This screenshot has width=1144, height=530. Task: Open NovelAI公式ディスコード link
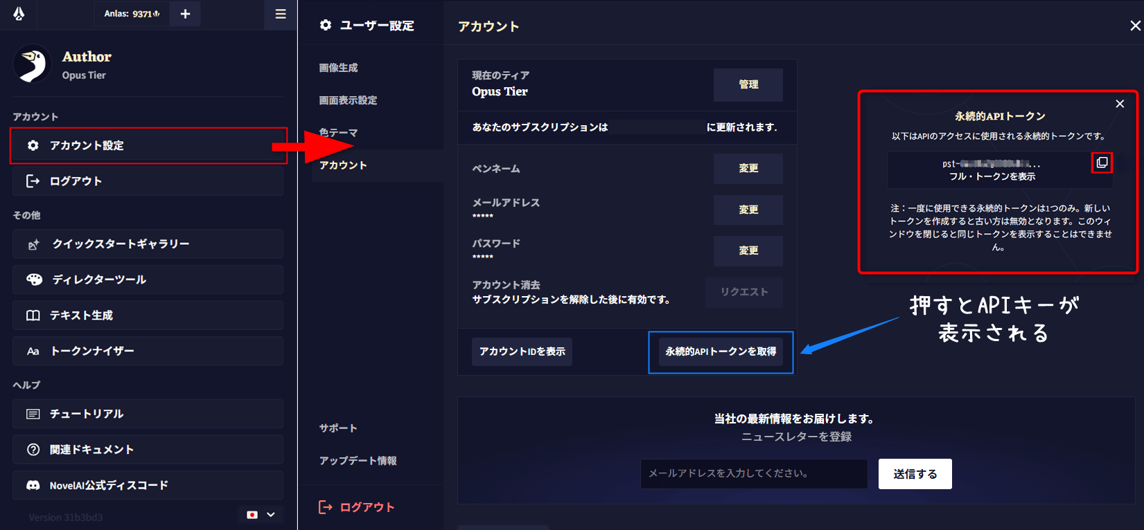point(148,485)
